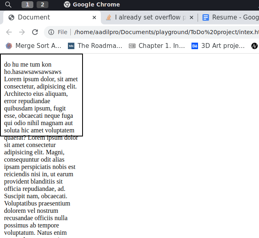Screen dimensions: 259x238
Task: Select the Document tab
Action: tap(51, 17)
